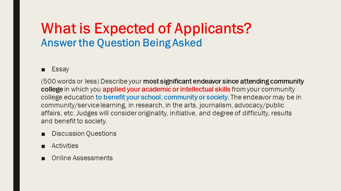This screenshot has height=191, width=341.
Task: Click the 'advocacy/public' text in the essay prompt
Action: pyautogui.click(x=259, y=105)
